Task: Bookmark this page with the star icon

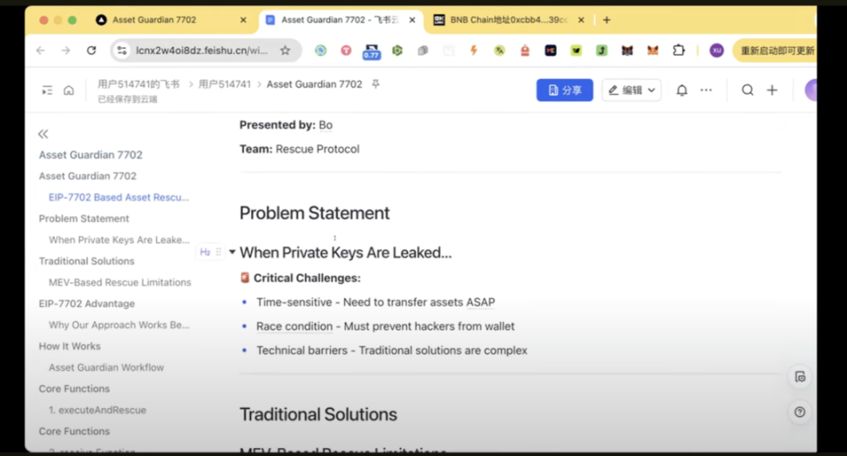Action: tap(285, 50)
